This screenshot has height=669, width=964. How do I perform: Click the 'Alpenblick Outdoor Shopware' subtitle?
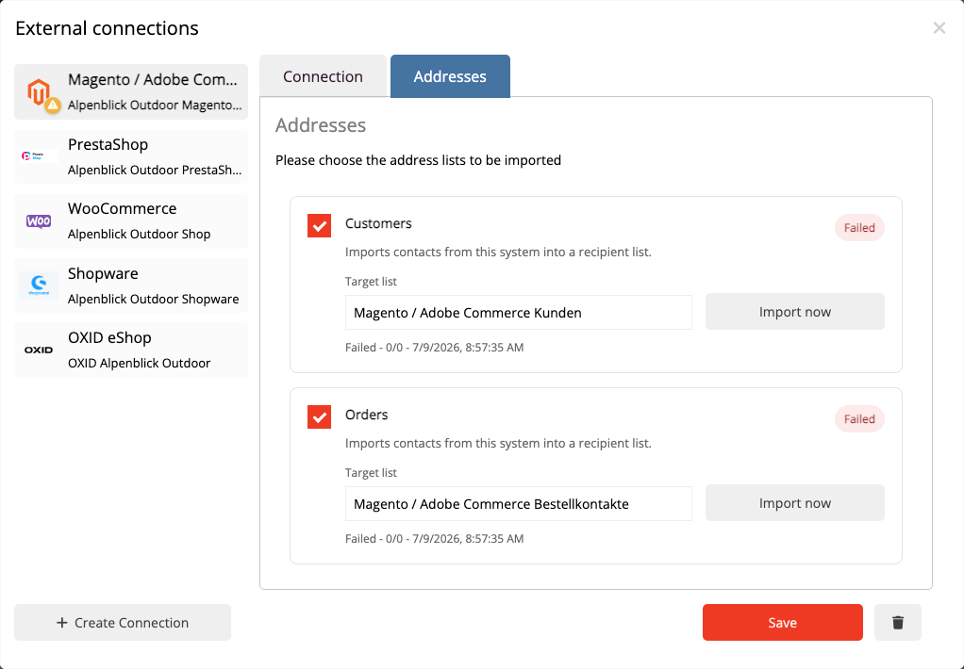pos(153,299)
